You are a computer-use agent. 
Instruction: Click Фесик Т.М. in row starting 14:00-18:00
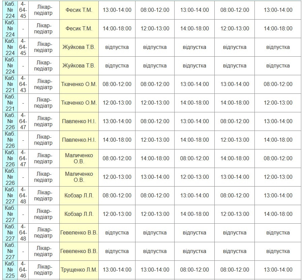pyautogui.click(x=79, y=28)
